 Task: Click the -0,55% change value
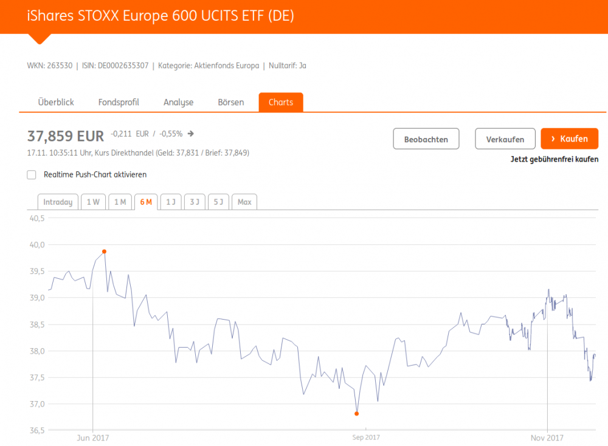(171, 134)
